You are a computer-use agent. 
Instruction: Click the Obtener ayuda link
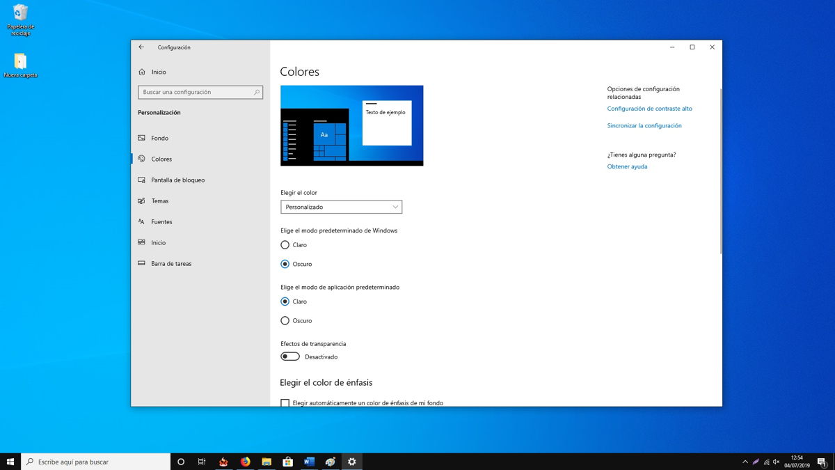[627, 166]
